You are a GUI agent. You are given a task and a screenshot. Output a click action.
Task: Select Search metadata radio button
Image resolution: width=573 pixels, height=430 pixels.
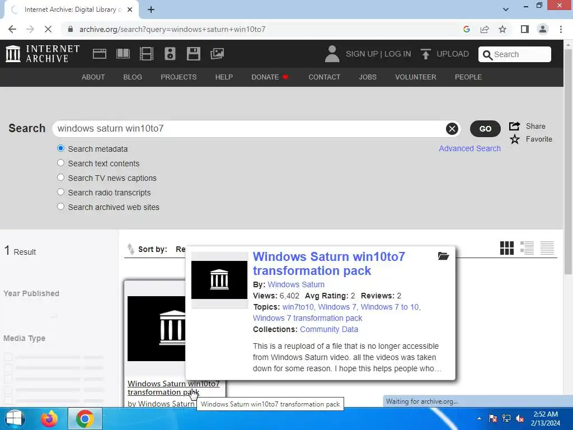(x=60, y=148)
